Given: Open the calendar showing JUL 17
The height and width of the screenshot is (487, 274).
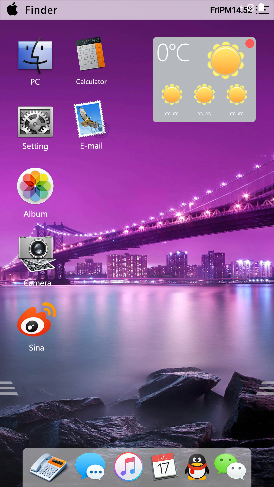Looking at the screenshot, I should tap(164, 466).
